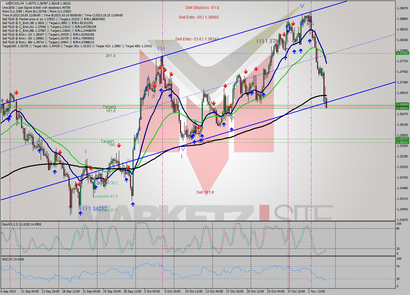
Task: Click the 1.33670 price axis label
Action: [402, 220]
